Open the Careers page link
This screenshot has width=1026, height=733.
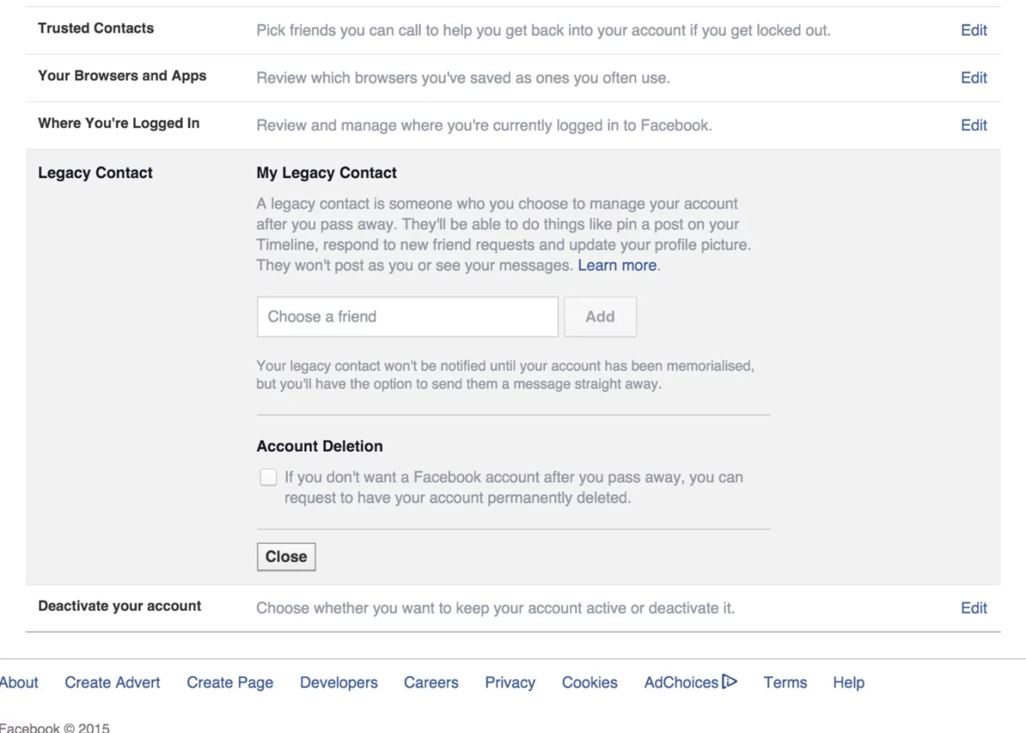pos(431,683)
